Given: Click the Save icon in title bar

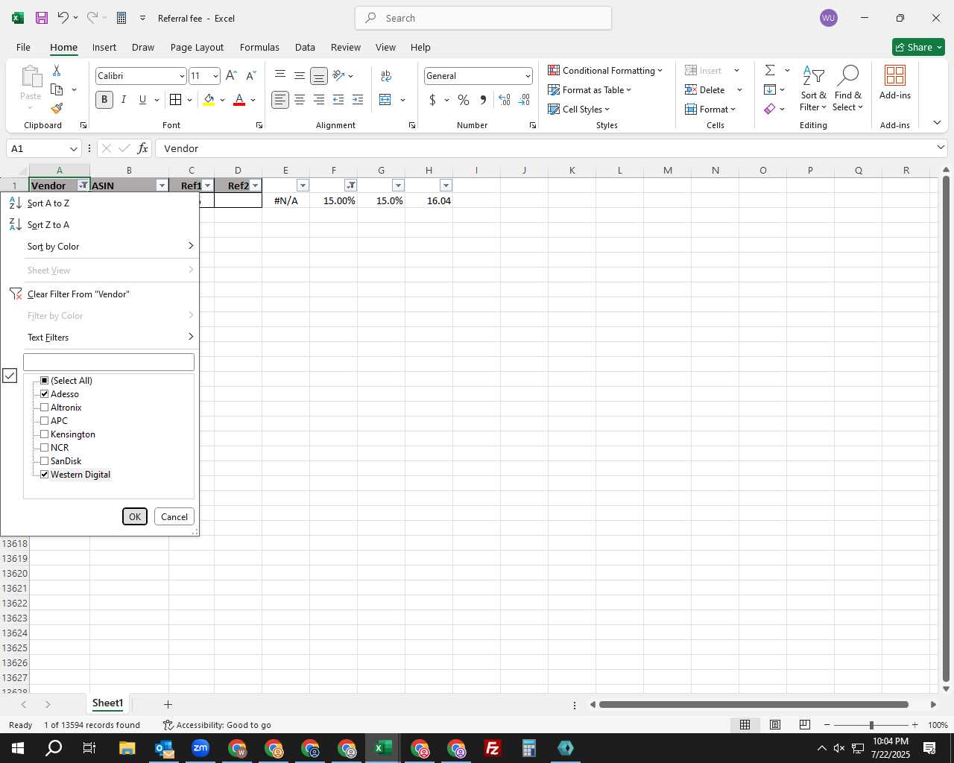Looking at the screenshot, I should coord(42,18).
